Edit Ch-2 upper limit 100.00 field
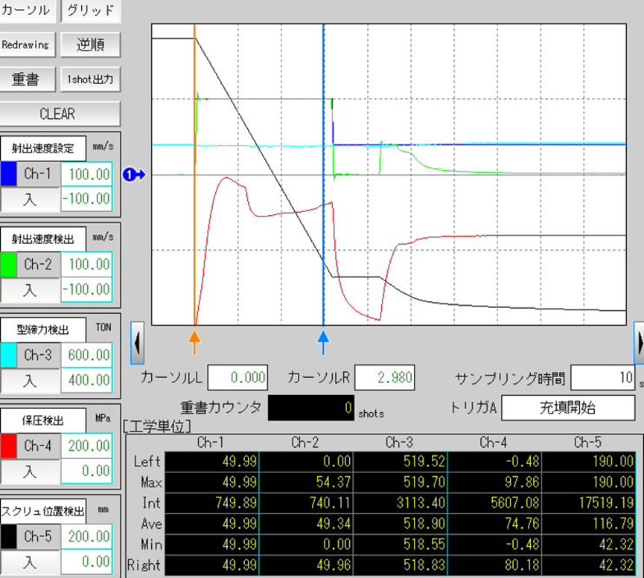The width and height of the screenshot is (644, 578). click(86, 264)
